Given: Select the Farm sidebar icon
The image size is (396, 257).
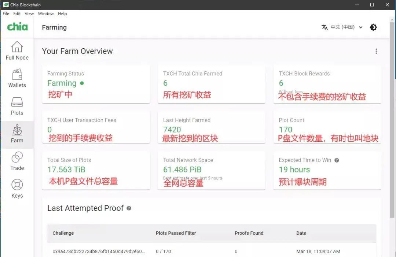Looking at the screenshot, I should 17,134.
